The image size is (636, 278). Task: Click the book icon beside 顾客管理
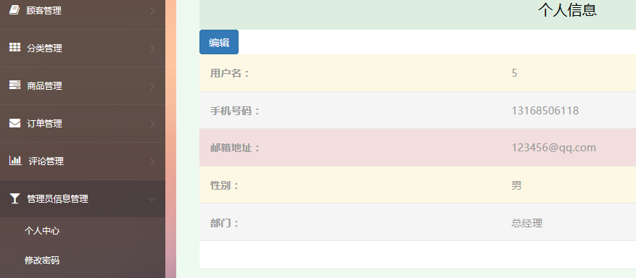pyautogui.click(x=15, y=10)
